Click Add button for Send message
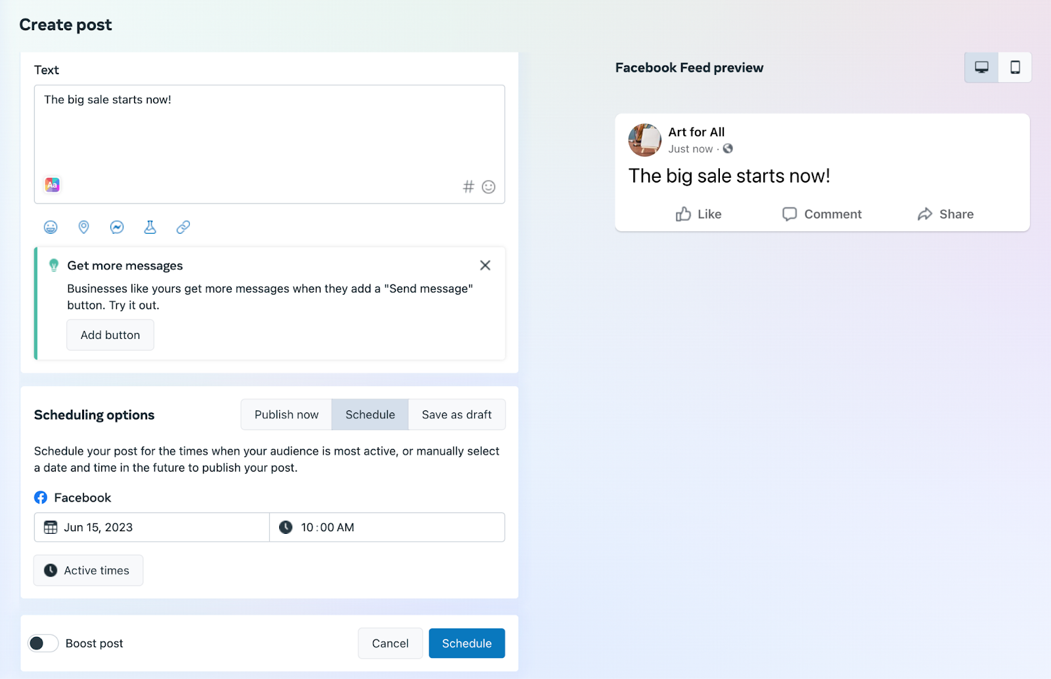This screenshot has width=1051, height=679. tap(110, 335)
